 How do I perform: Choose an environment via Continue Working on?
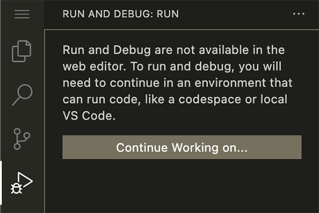coord(182,147)
